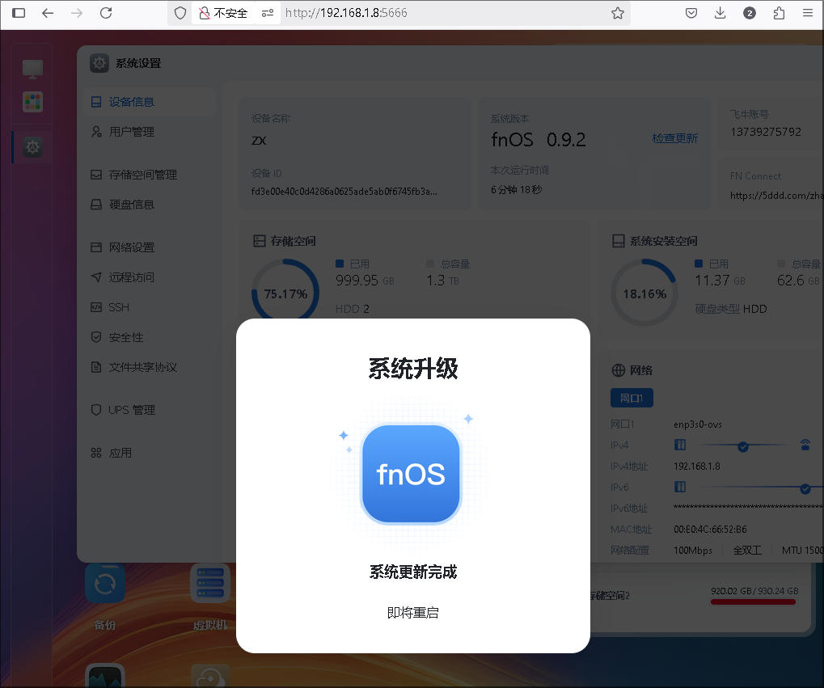Click the interface name enp3s0-ovs
The height and width of the screenshot is (688, 824).
click(x=698, y=424)
